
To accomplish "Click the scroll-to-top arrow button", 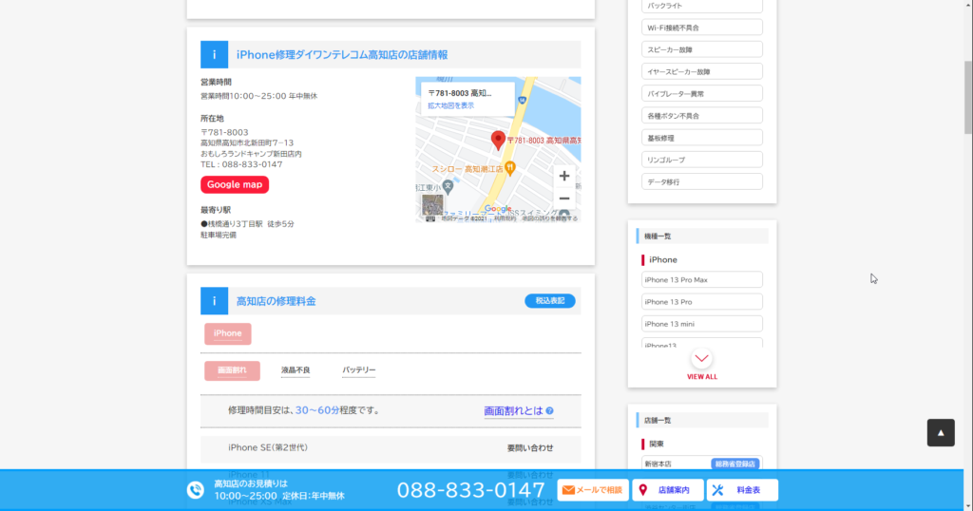I will pyautogui.click(x=941, y=433).
